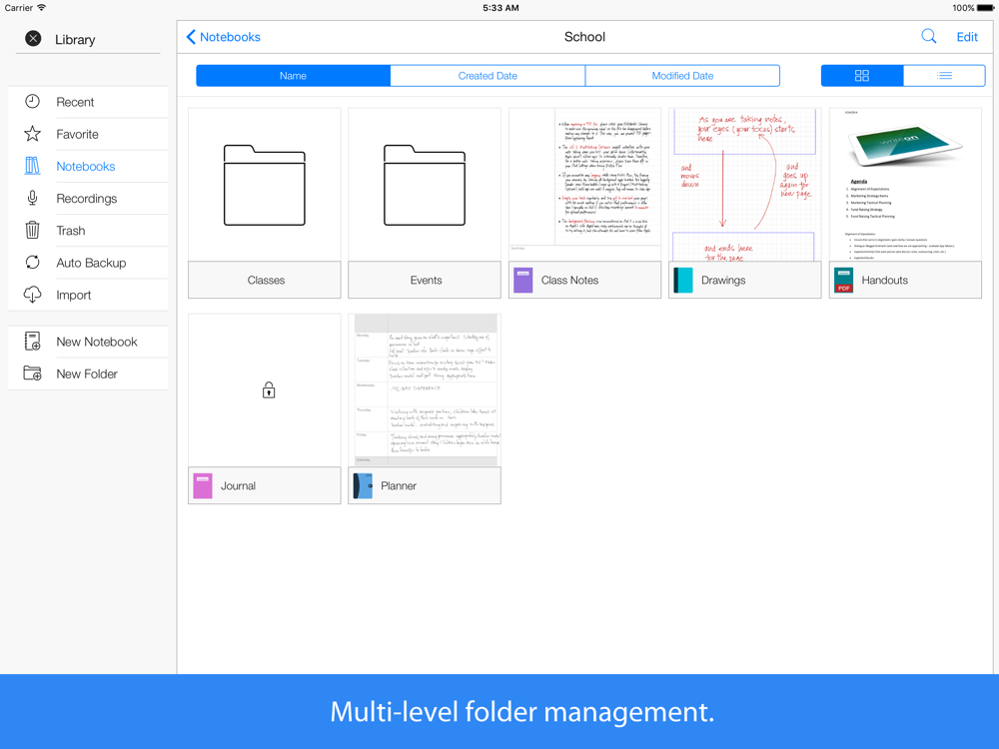The width and height of the screenshot is (999, 749).
Task: Open search with the magnifier icon
Action: [929, 36]
